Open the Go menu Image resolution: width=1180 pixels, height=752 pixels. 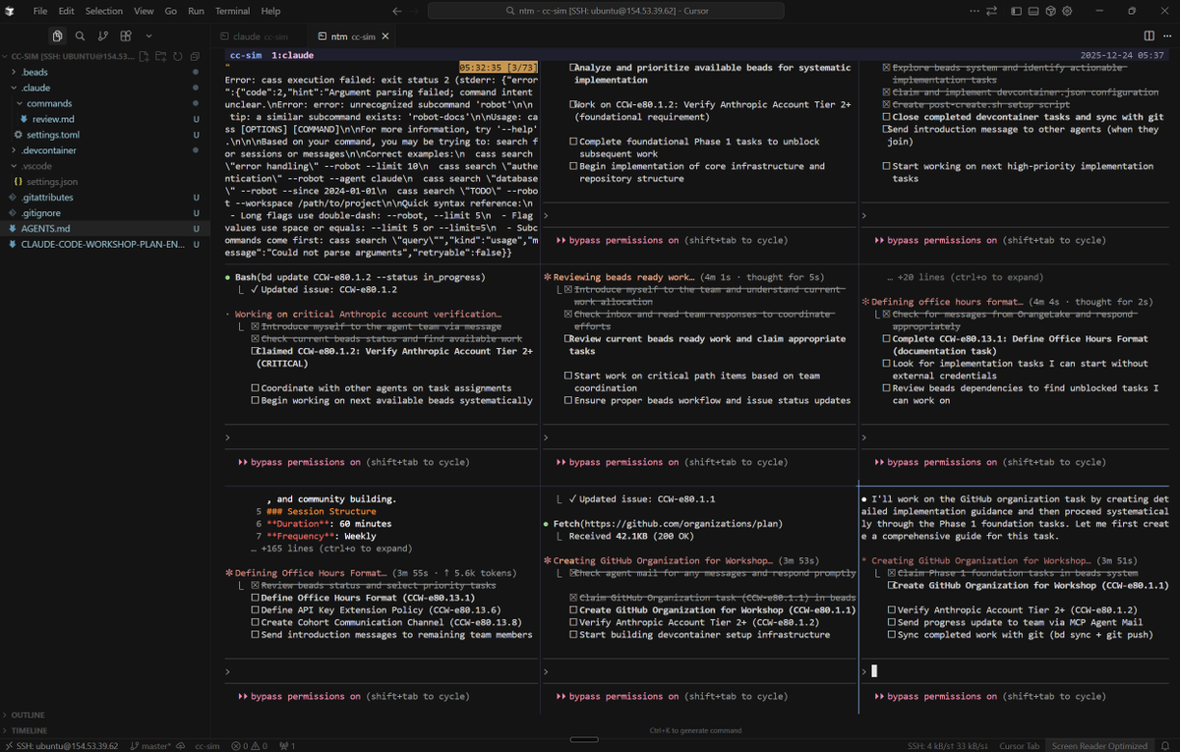[171, 11]
